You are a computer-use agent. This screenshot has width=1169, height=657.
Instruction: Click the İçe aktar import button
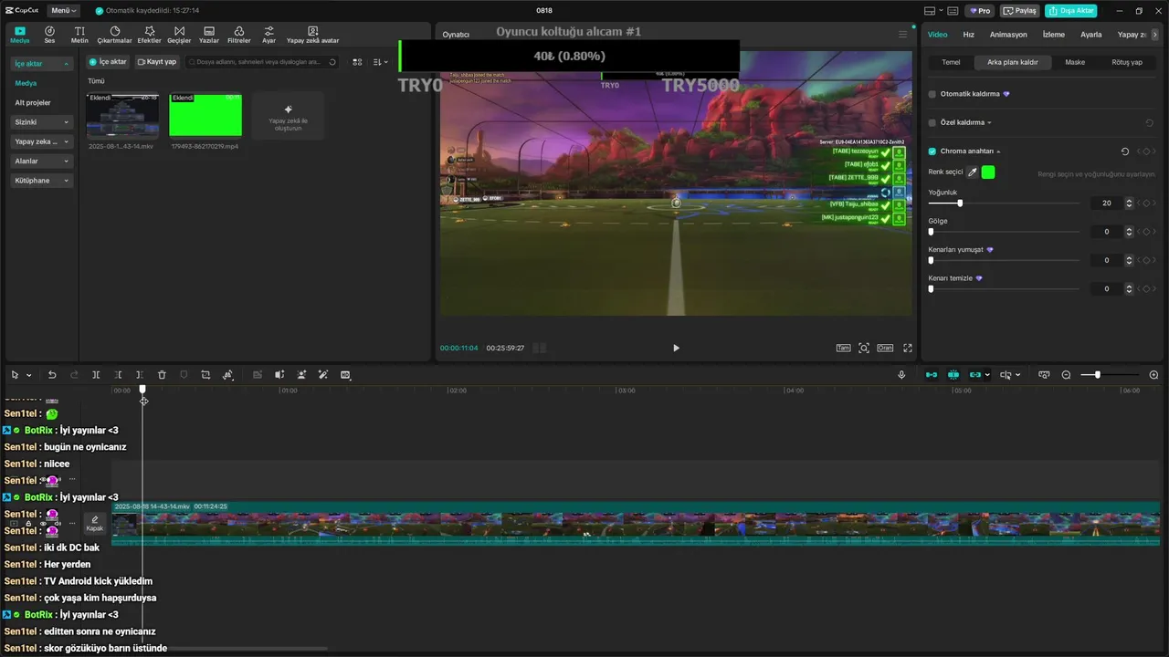(109, 62)
